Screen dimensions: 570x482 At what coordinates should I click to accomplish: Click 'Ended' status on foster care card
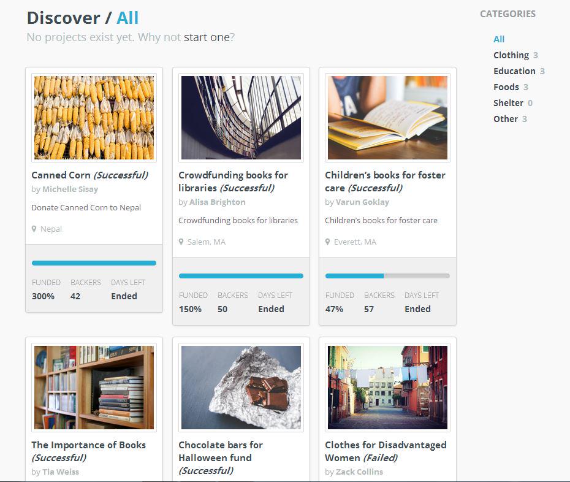tap(417, 309)
